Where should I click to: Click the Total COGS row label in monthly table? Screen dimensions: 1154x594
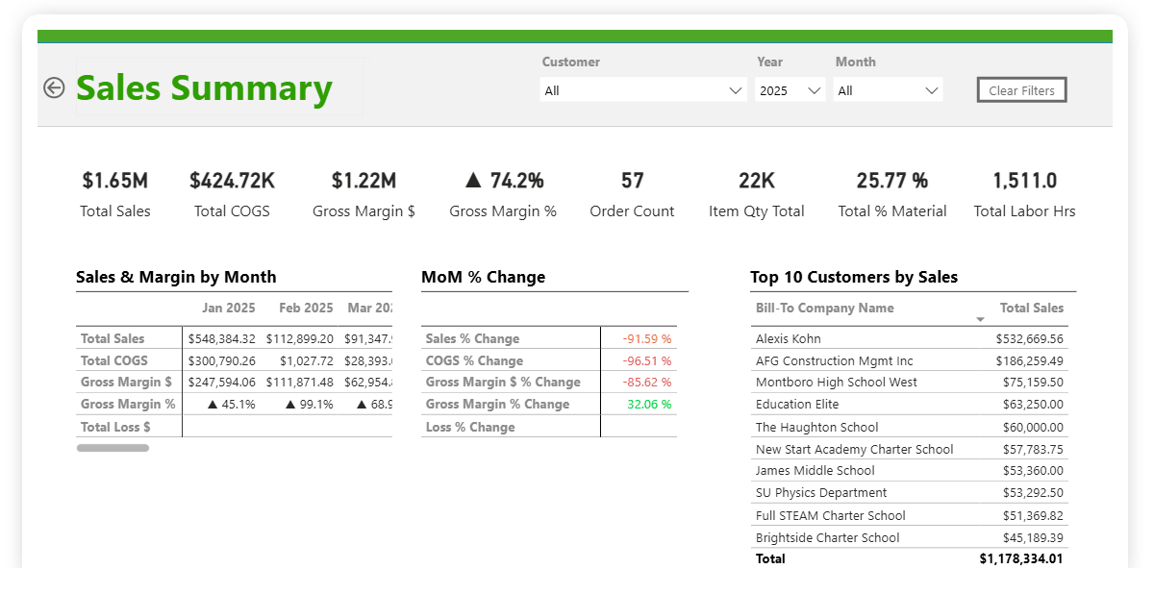pyautogui.click(x=114, y=360)
